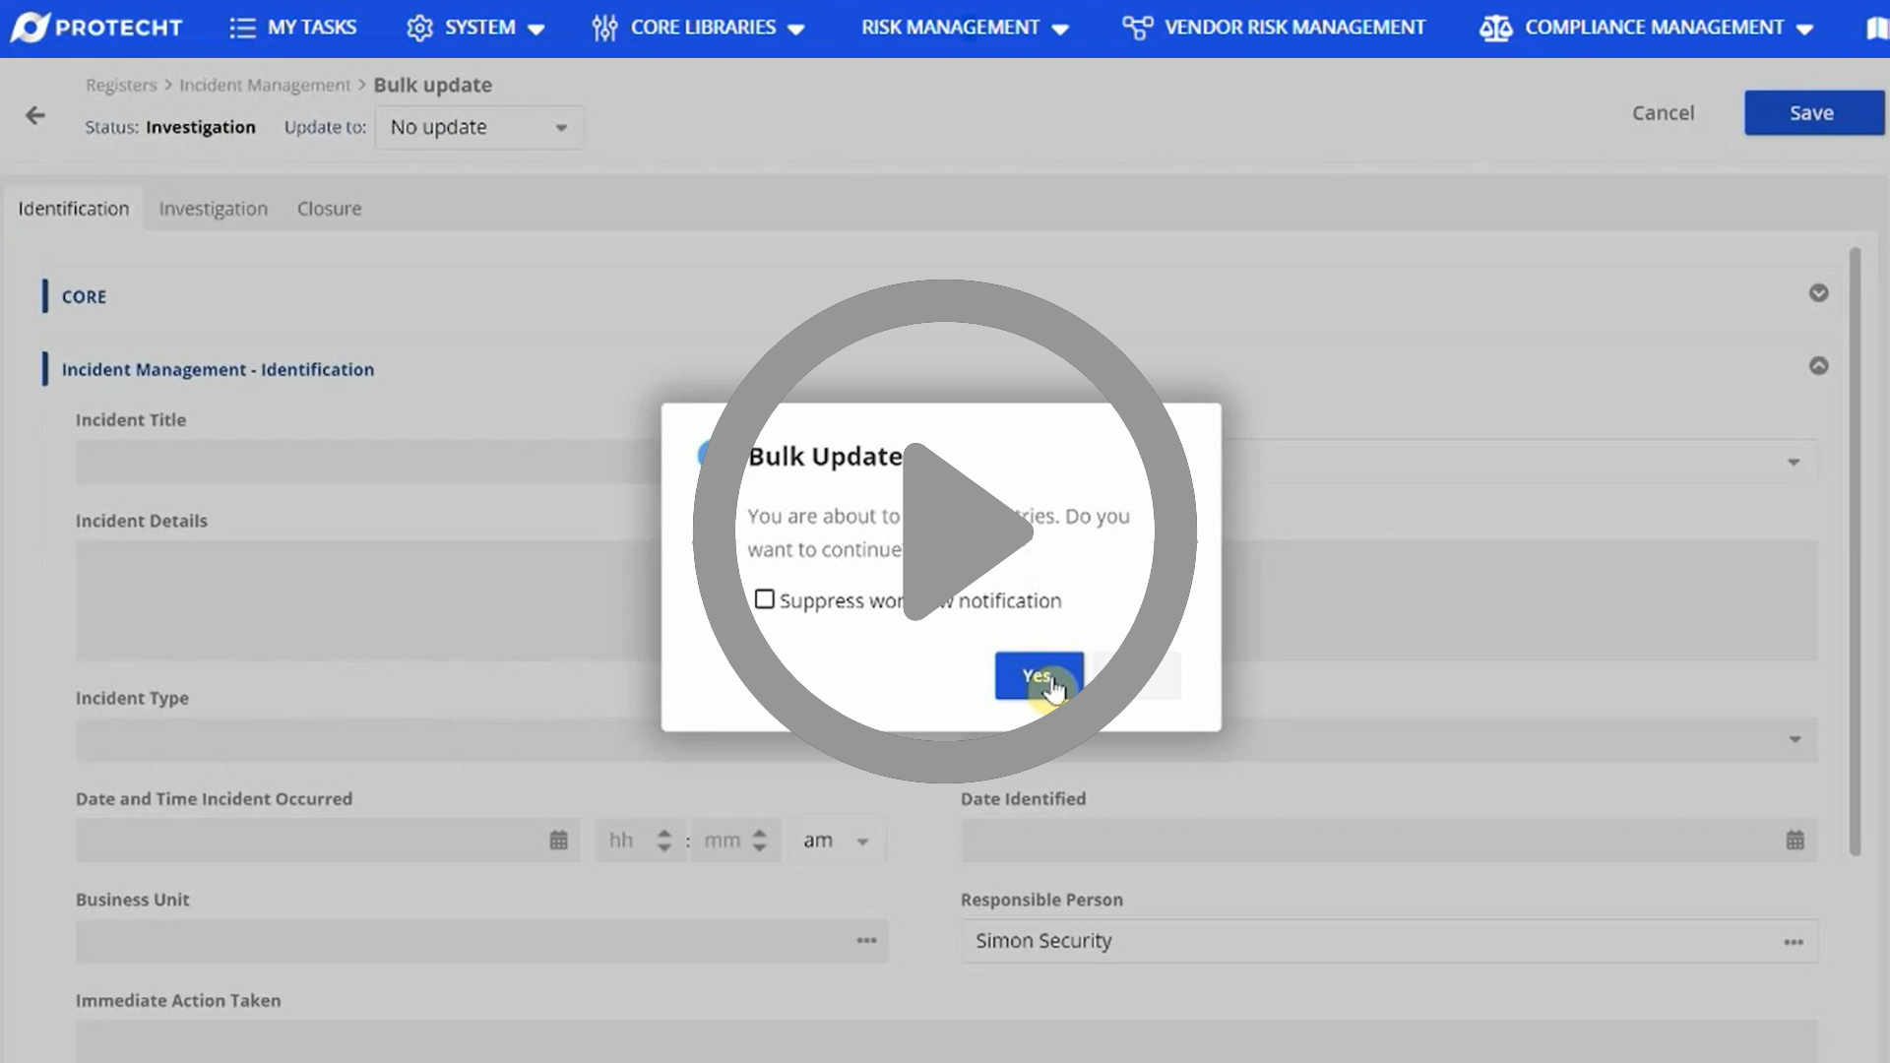
Task: Expand the CORE section chevron
Action: (x=1818, y=293)
